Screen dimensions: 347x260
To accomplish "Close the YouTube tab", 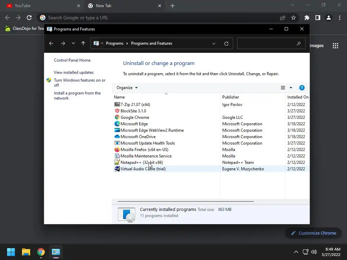I will 79,6.
